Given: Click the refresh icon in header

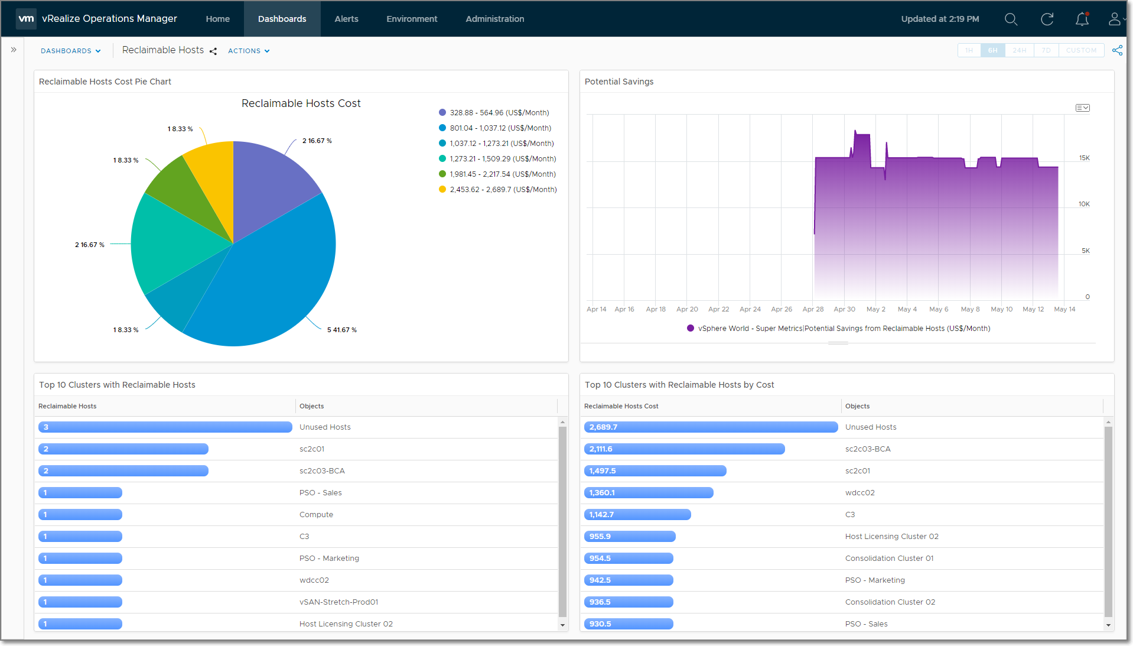Looking at the screenshot, I should click(x=1047, y=19).
